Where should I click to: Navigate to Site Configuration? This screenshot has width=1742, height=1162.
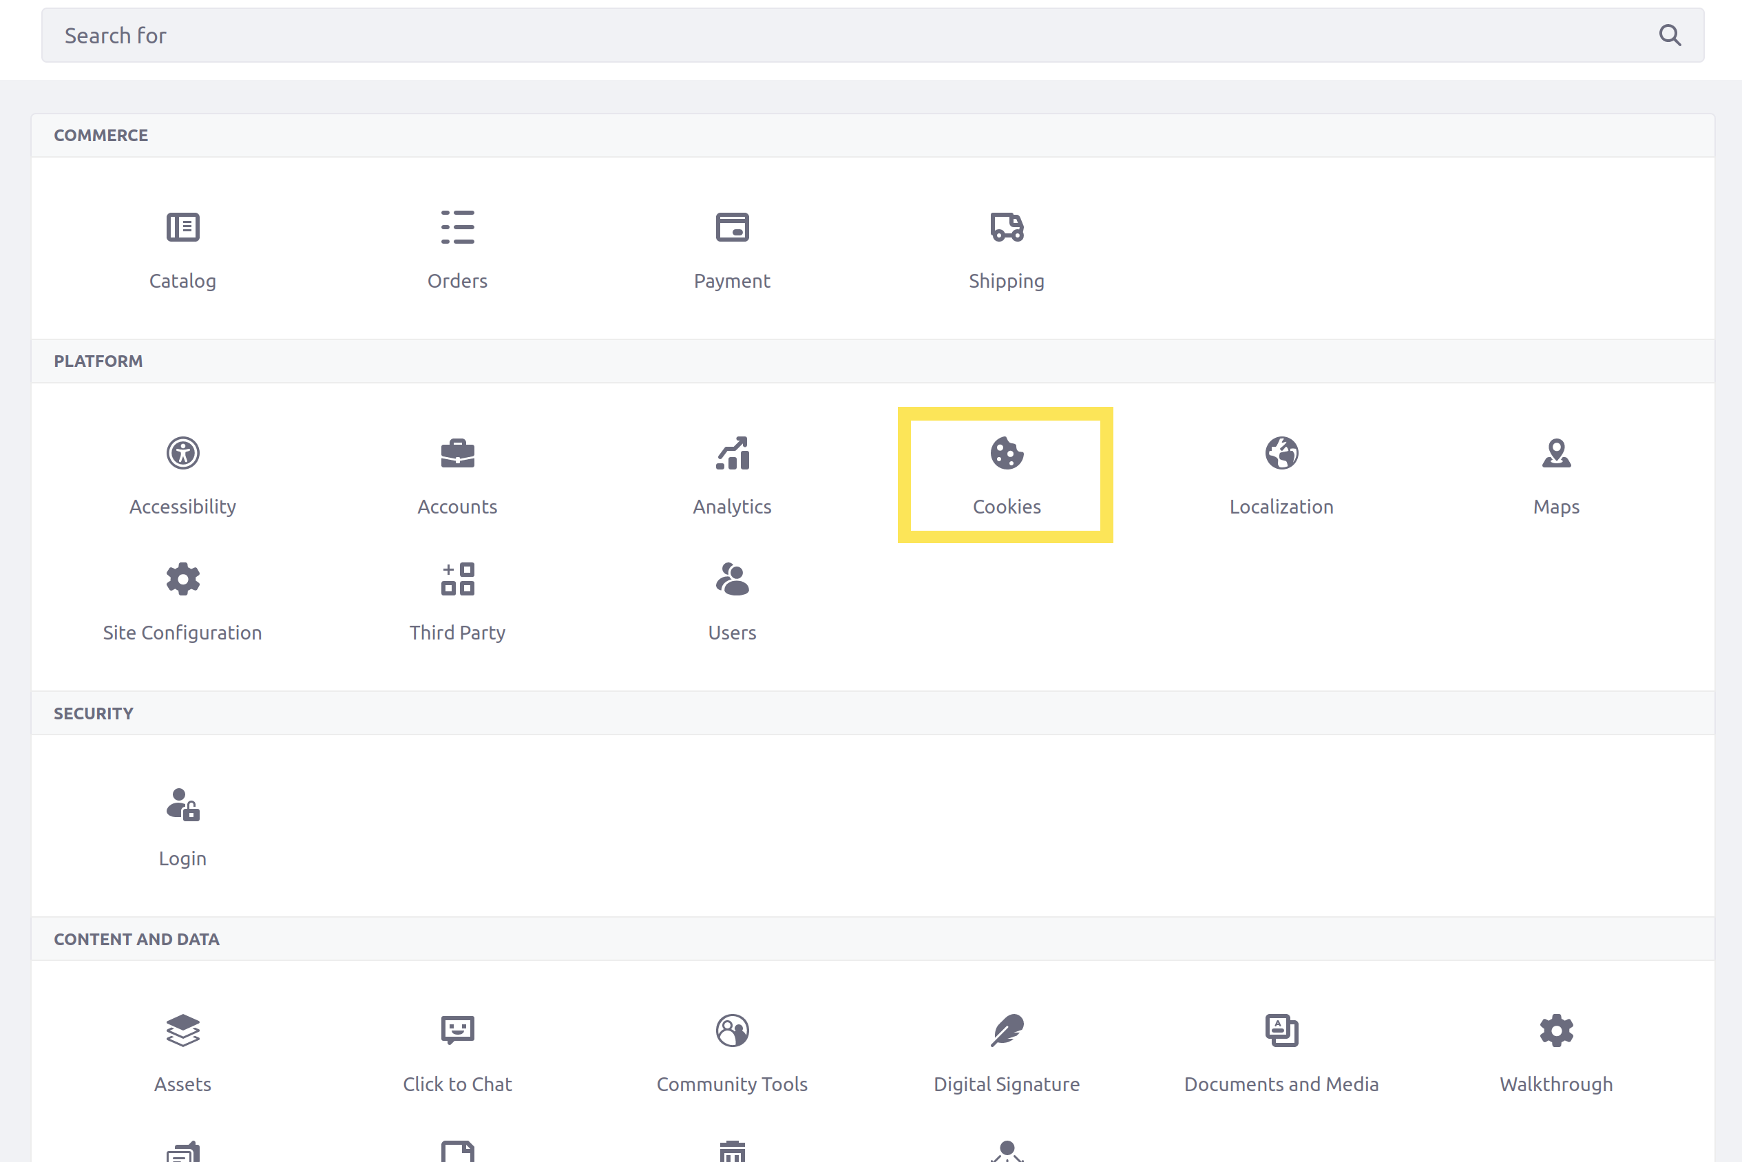183,599
